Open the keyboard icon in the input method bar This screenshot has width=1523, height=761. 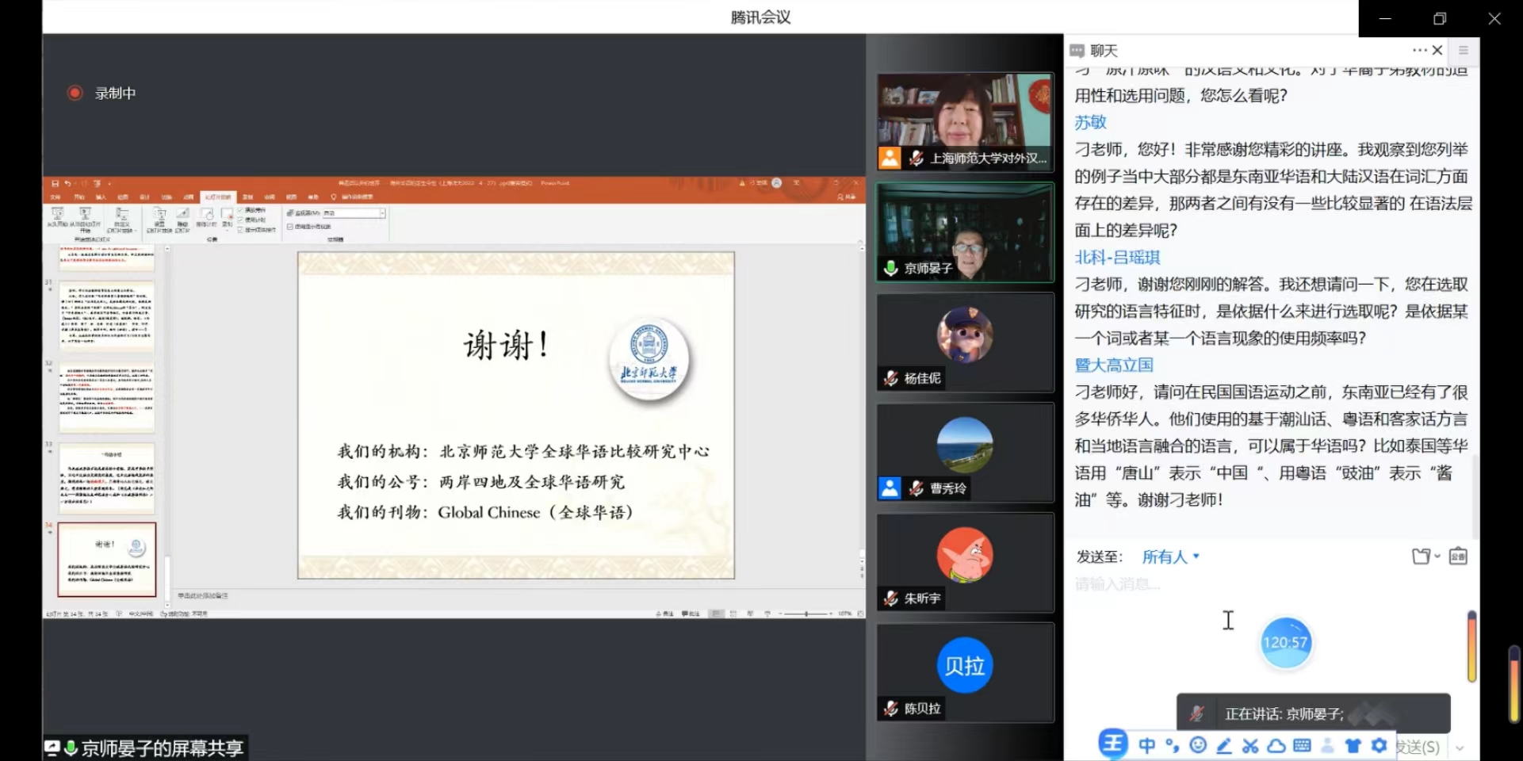click(x=1302, y=745)
